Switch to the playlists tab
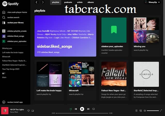The width and height of the screenshot is (165, 116). click(56, 2)
